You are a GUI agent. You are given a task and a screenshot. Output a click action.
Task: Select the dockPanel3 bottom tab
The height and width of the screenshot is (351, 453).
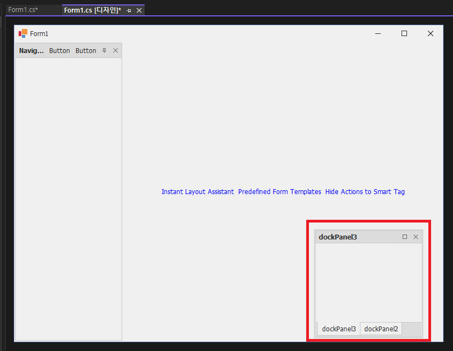point(339,329)
